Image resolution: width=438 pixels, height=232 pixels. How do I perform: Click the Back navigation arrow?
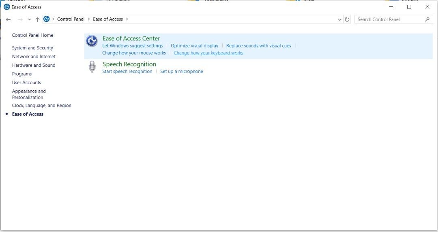pyautogui.click(x=8, y=19)
